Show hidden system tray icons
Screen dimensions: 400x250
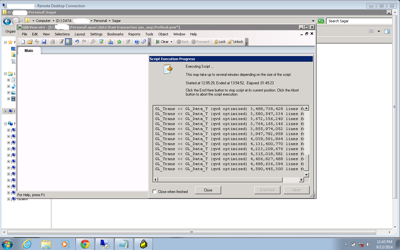click(346, 244)
